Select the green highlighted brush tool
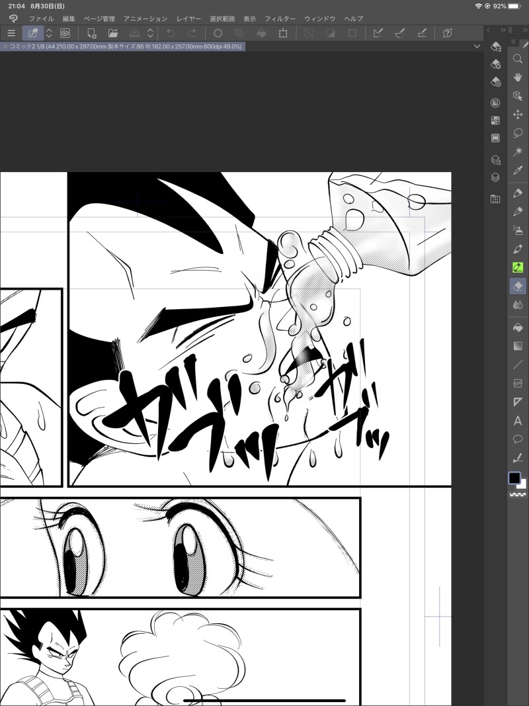The width and height of the screenshot is (529, 706). (517, 267)
